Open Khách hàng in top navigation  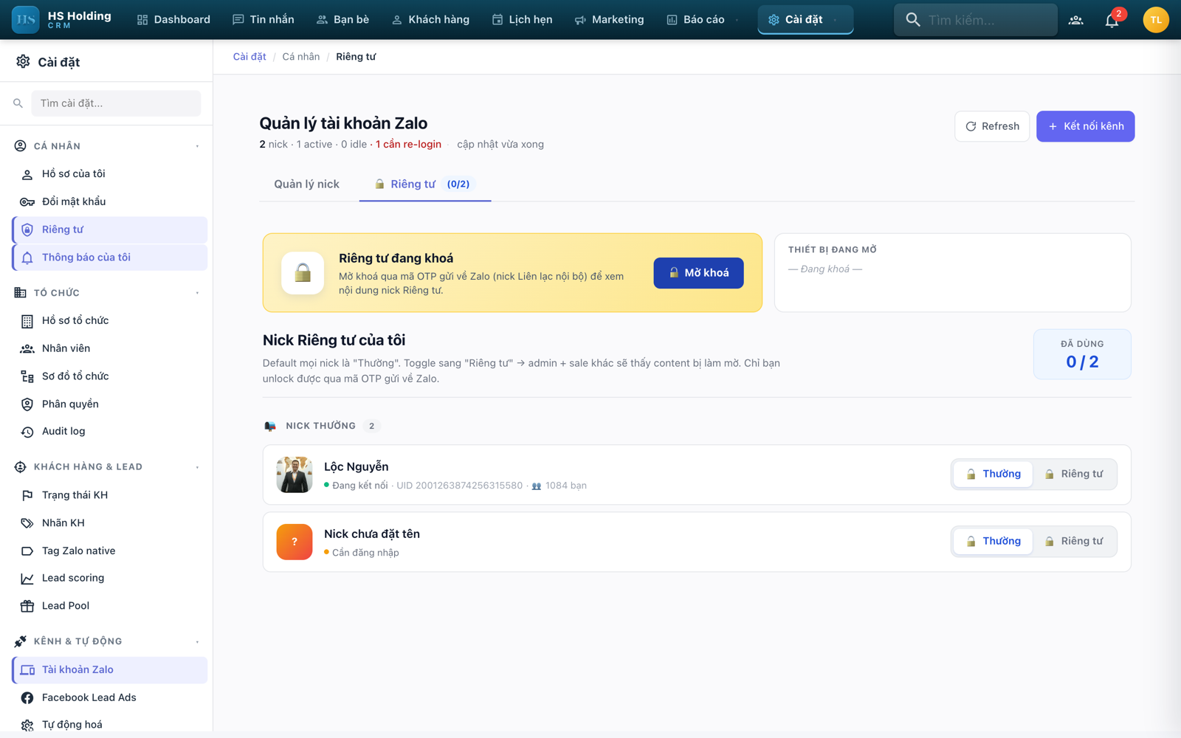coord(430,20)
